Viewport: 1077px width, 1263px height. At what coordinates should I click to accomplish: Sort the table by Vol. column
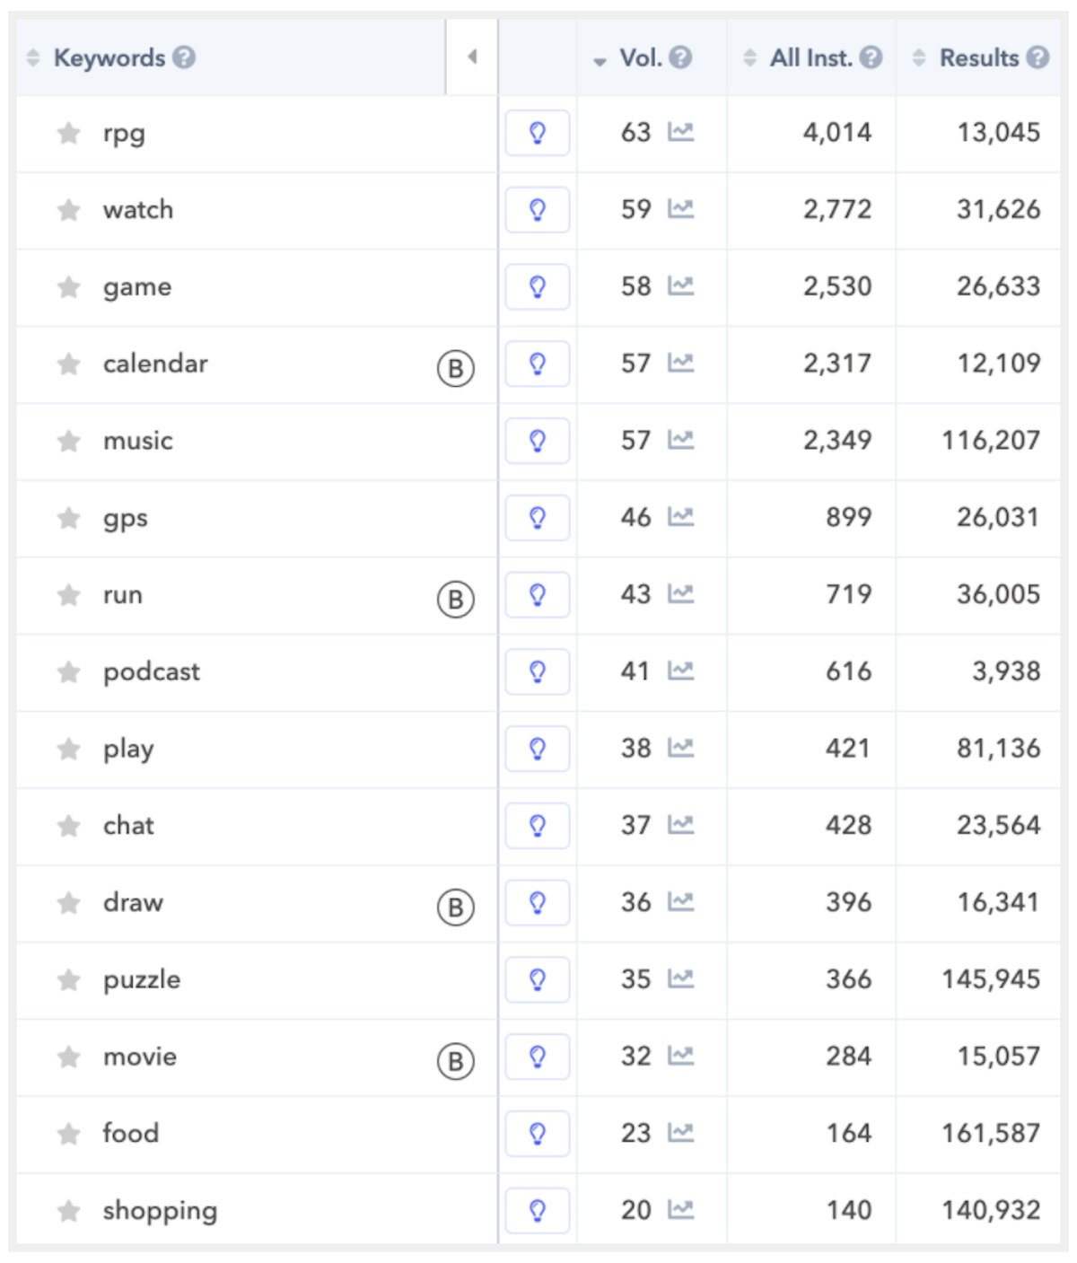tap(640, 58)
